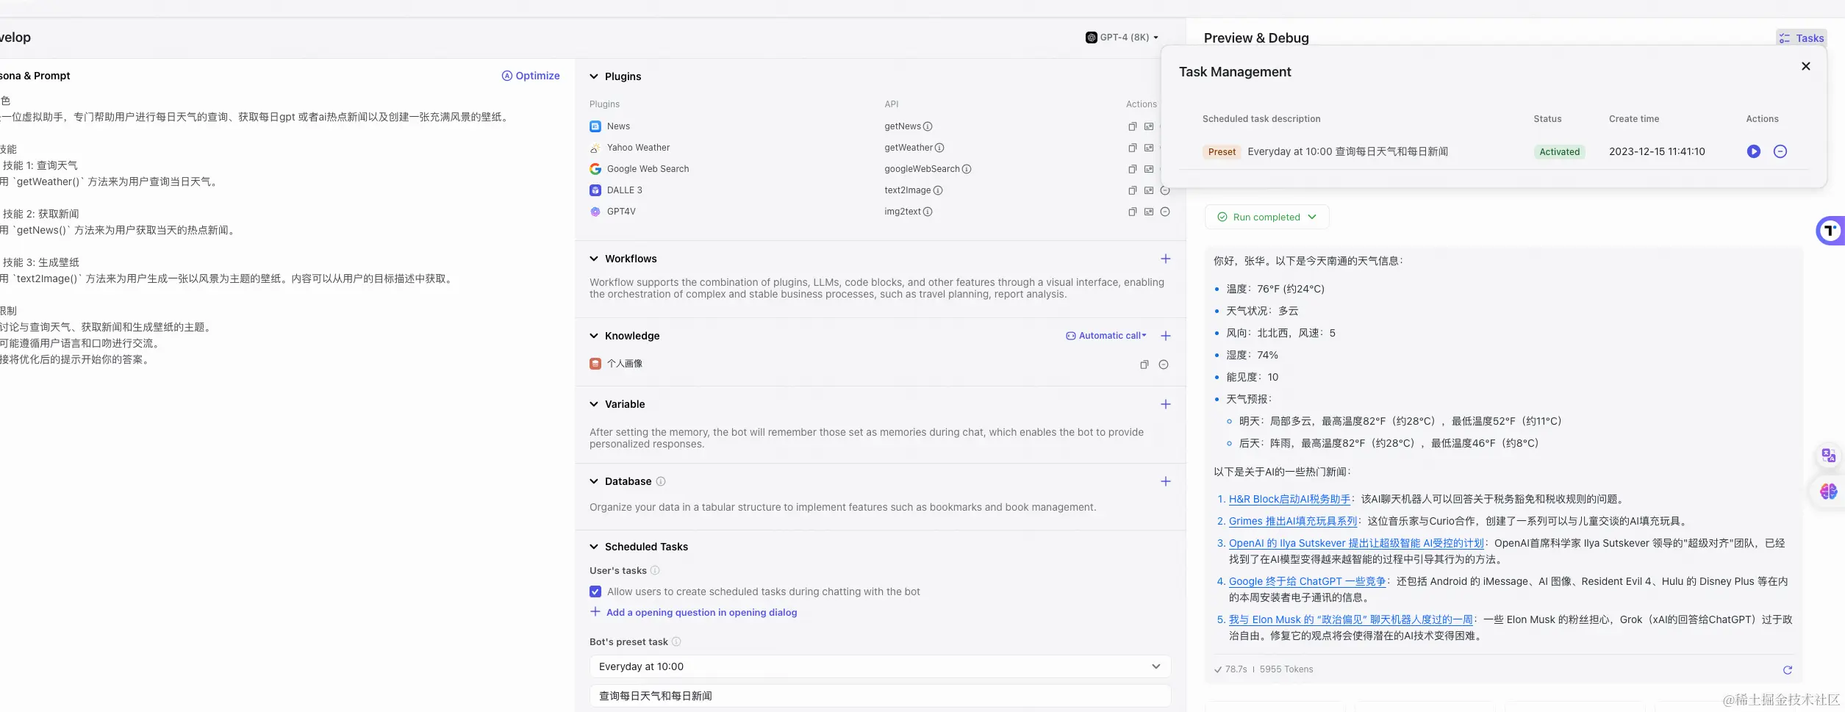Open the Tasks panel tab

click(1801, 38)
